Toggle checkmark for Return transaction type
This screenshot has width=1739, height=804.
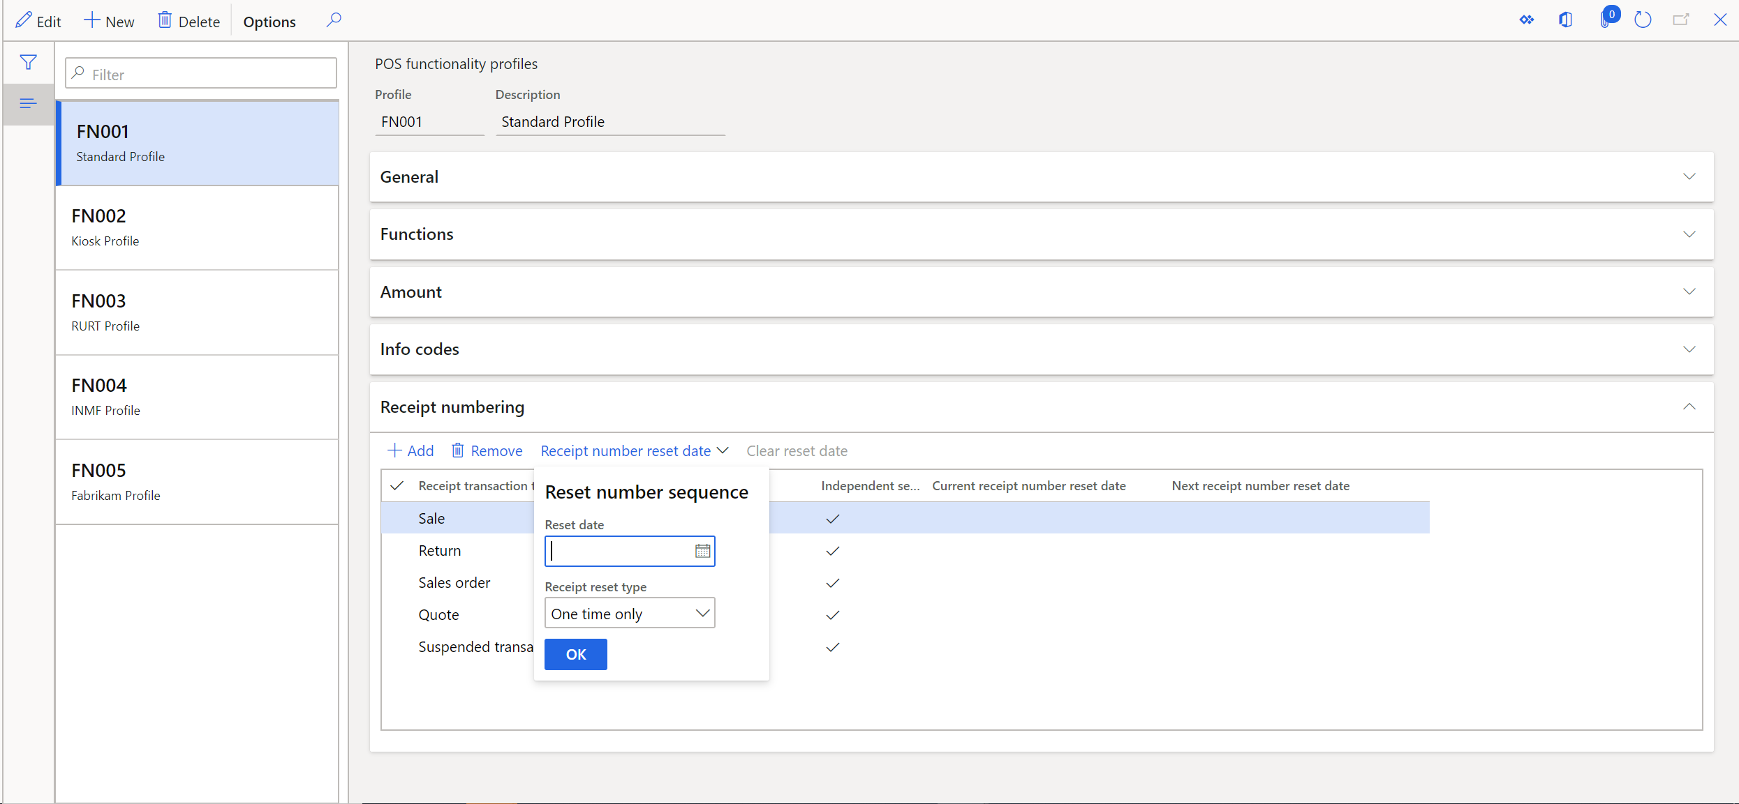(x=397, y=550)
